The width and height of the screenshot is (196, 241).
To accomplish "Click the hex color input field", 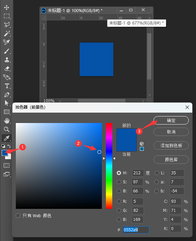I will [x=136, y=230].
